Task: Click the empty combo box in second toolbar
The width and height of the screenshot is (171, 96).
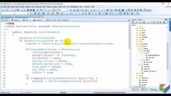Action: pyautogui.click(x=8, y=13)
